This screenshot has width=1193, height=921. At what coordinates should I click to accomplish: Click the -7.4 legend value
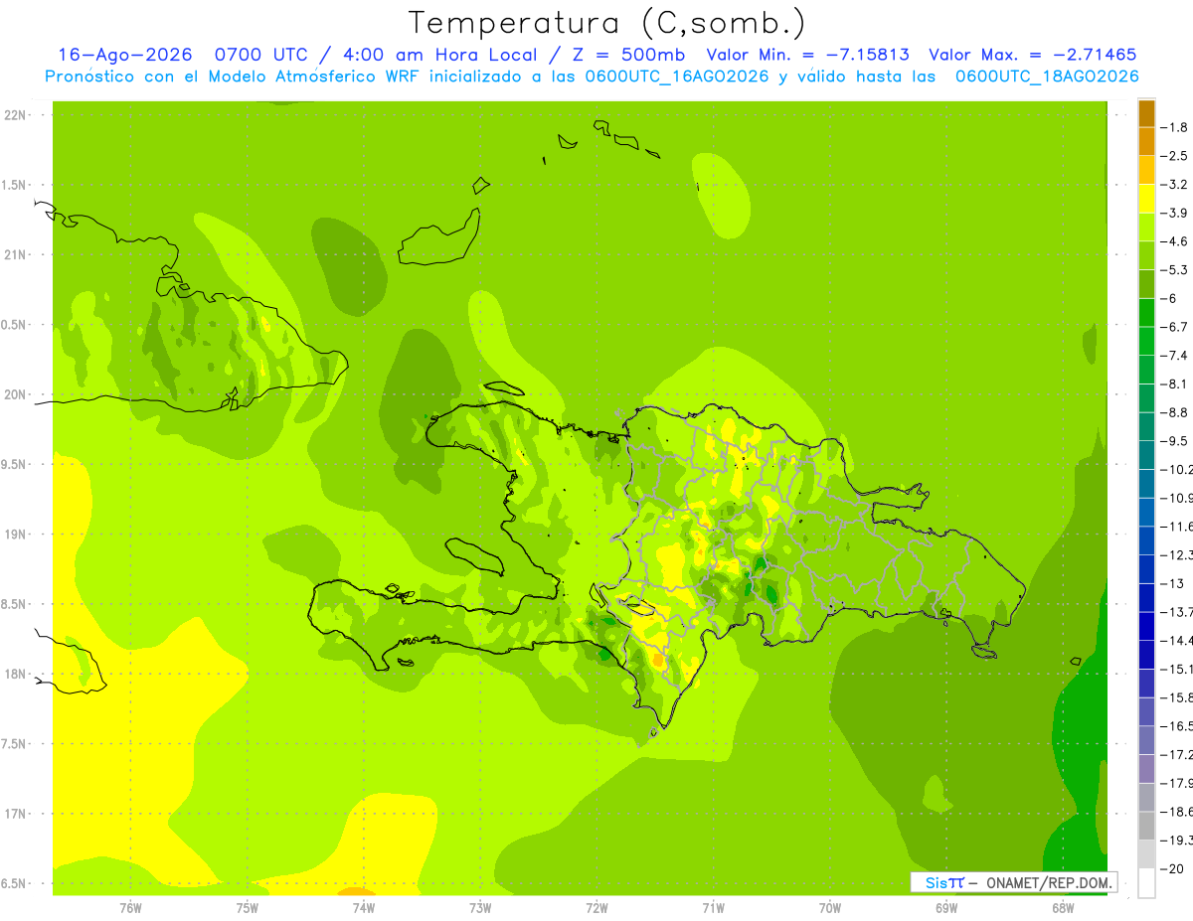click(1174, 356)
